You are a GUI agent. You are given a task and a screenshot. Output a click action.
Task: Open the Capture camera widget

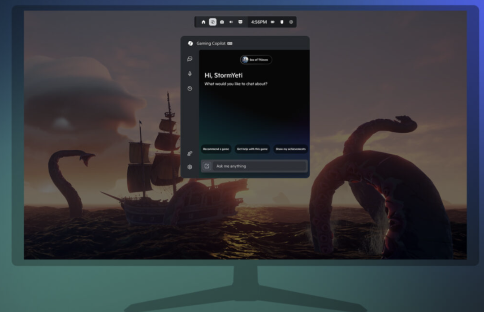click(222, 22)
